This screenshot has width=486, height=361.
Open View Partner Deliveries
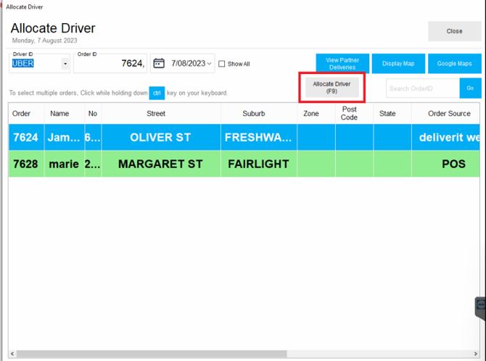(342, 64)
